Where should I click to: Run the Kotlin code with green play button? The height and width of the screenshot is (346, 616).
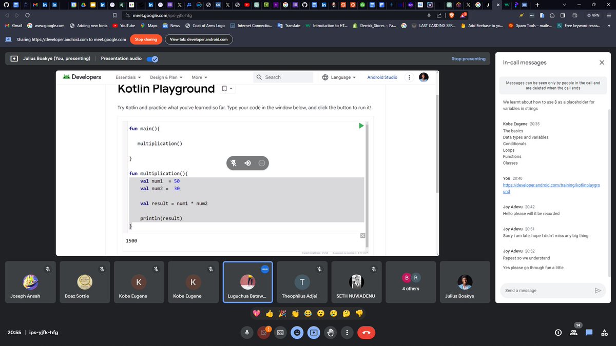[x=361, y=126]
